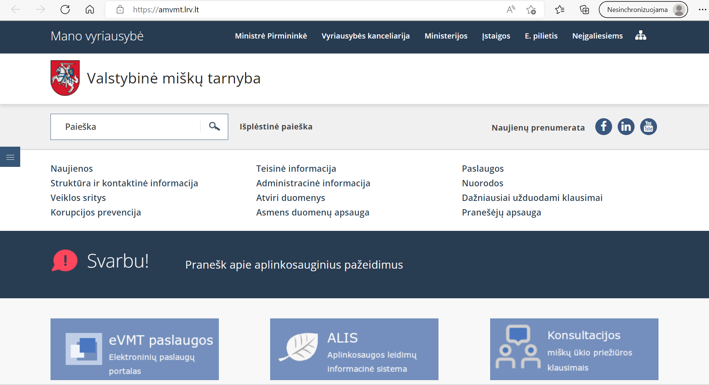Open the ALIS information system banner
The height and width of the screenshot is (385, 709).
point(354,349)
